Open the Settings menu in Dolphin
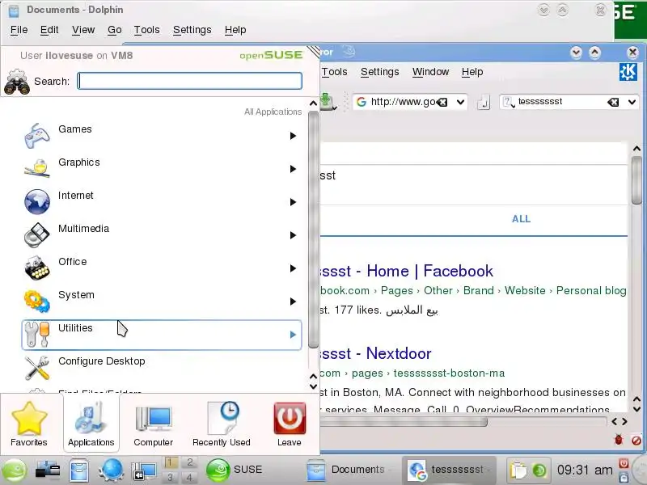This screenshot has height=485, width=647. click(x=192, y=30)
